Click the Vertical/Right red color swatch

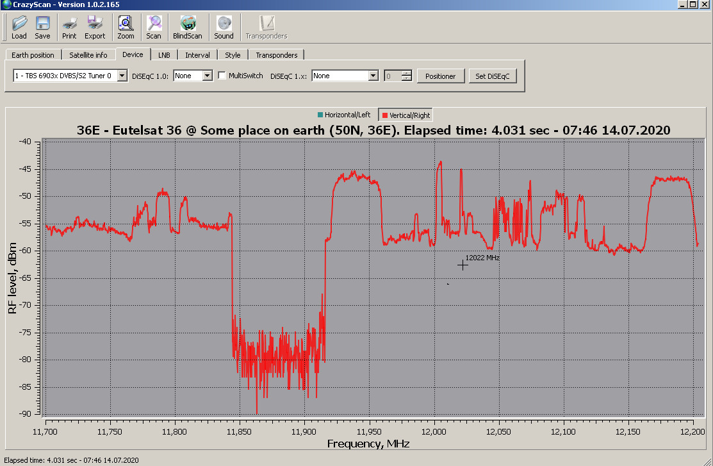tap(385, 115)
